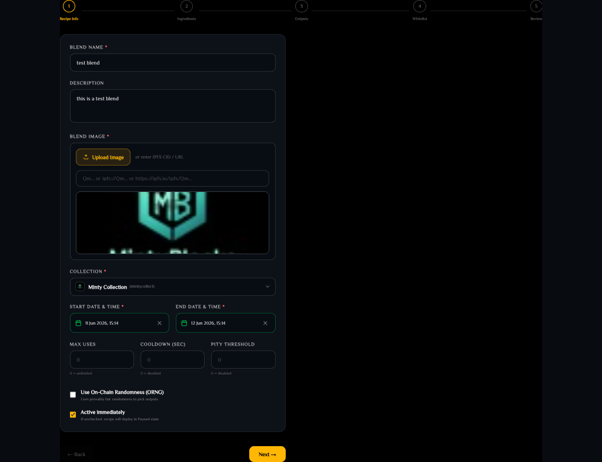
Task: Open the start date calendar icon
Action: pos(78,323)
